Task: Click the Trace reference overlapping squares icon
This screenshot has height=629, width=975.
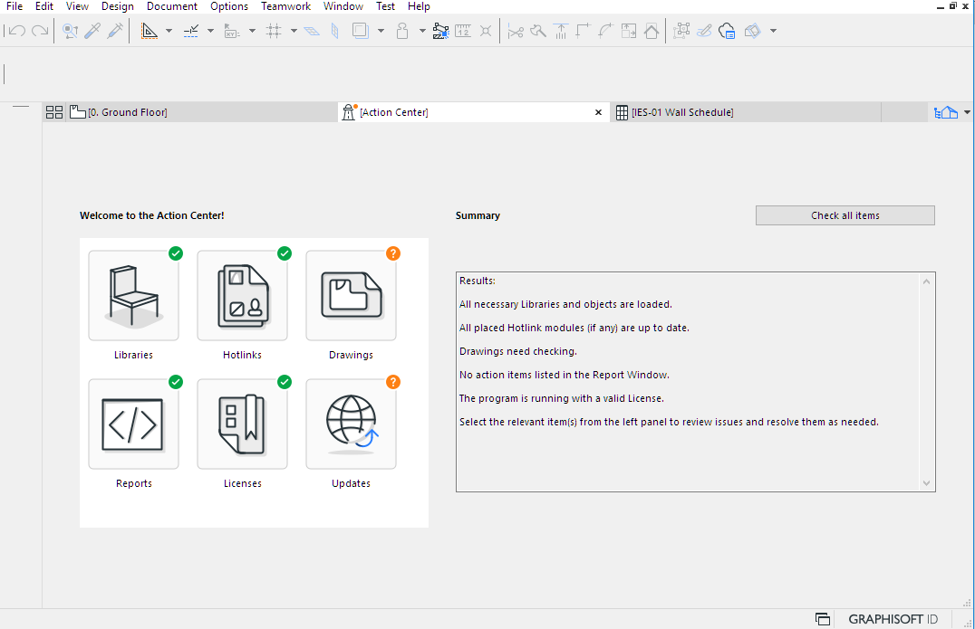Action: tap(361, 31)
